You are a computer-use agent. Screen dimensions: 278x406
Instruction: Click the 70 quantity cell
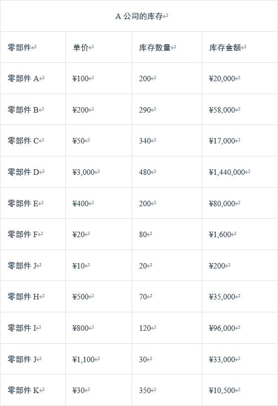click(167, 296)
